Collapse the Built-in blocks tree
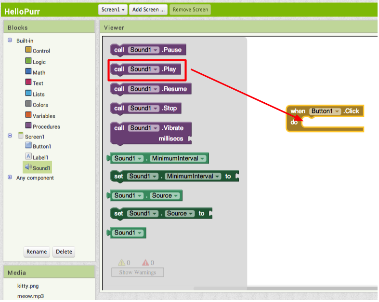 pyautogui.click(x=10, y=40)
